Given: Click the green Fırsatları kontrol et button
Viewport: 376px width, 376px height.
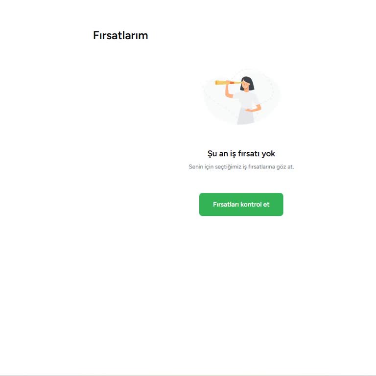Looking at the screenshot, I should 241,204.
